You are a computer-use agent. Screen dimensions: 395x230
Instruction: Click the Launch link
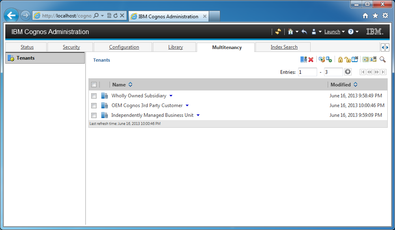click(332, 32)
